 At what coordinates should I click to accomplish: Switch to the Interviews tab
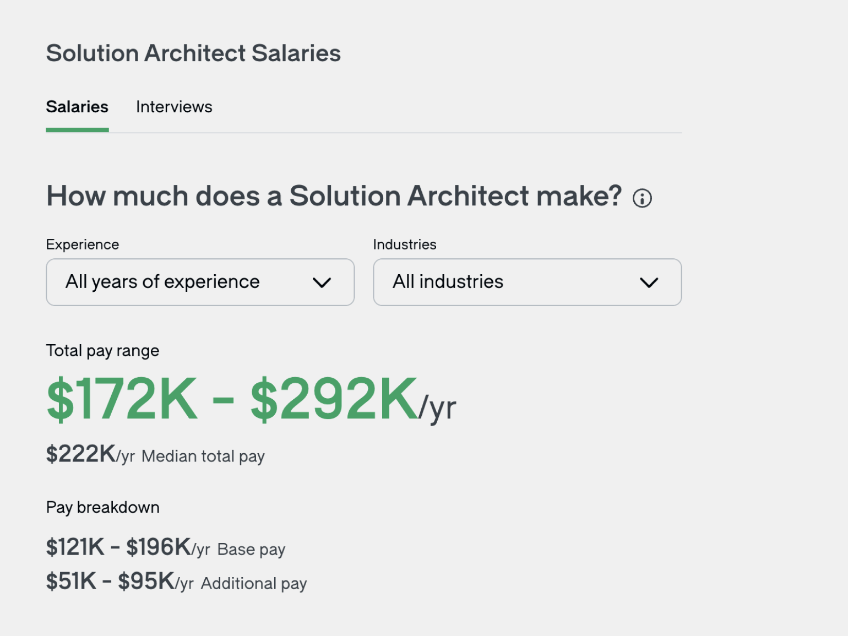(x=174, y=107)
